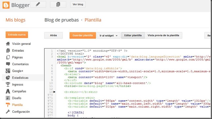Save template using Guardar plantilla
This screenshot has width=212, height=119.
[x=83, y=35]
